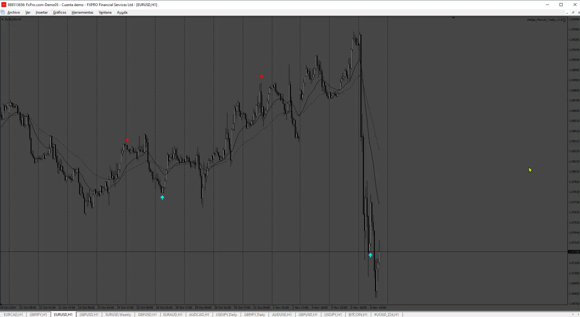
Task: Click the 1.06760 price scale value
Action: (575, 303)
